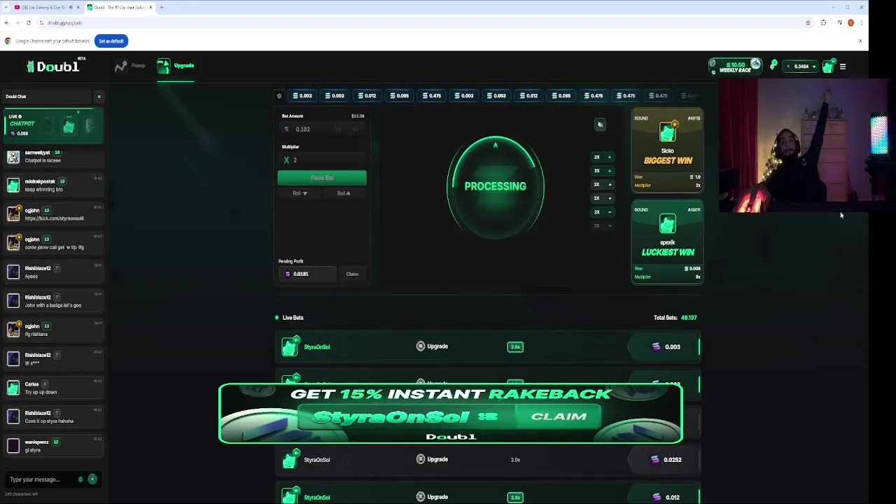Open a new browser tab
The width and height of the screenshot is (896, 504).
(x=162, y=8)
